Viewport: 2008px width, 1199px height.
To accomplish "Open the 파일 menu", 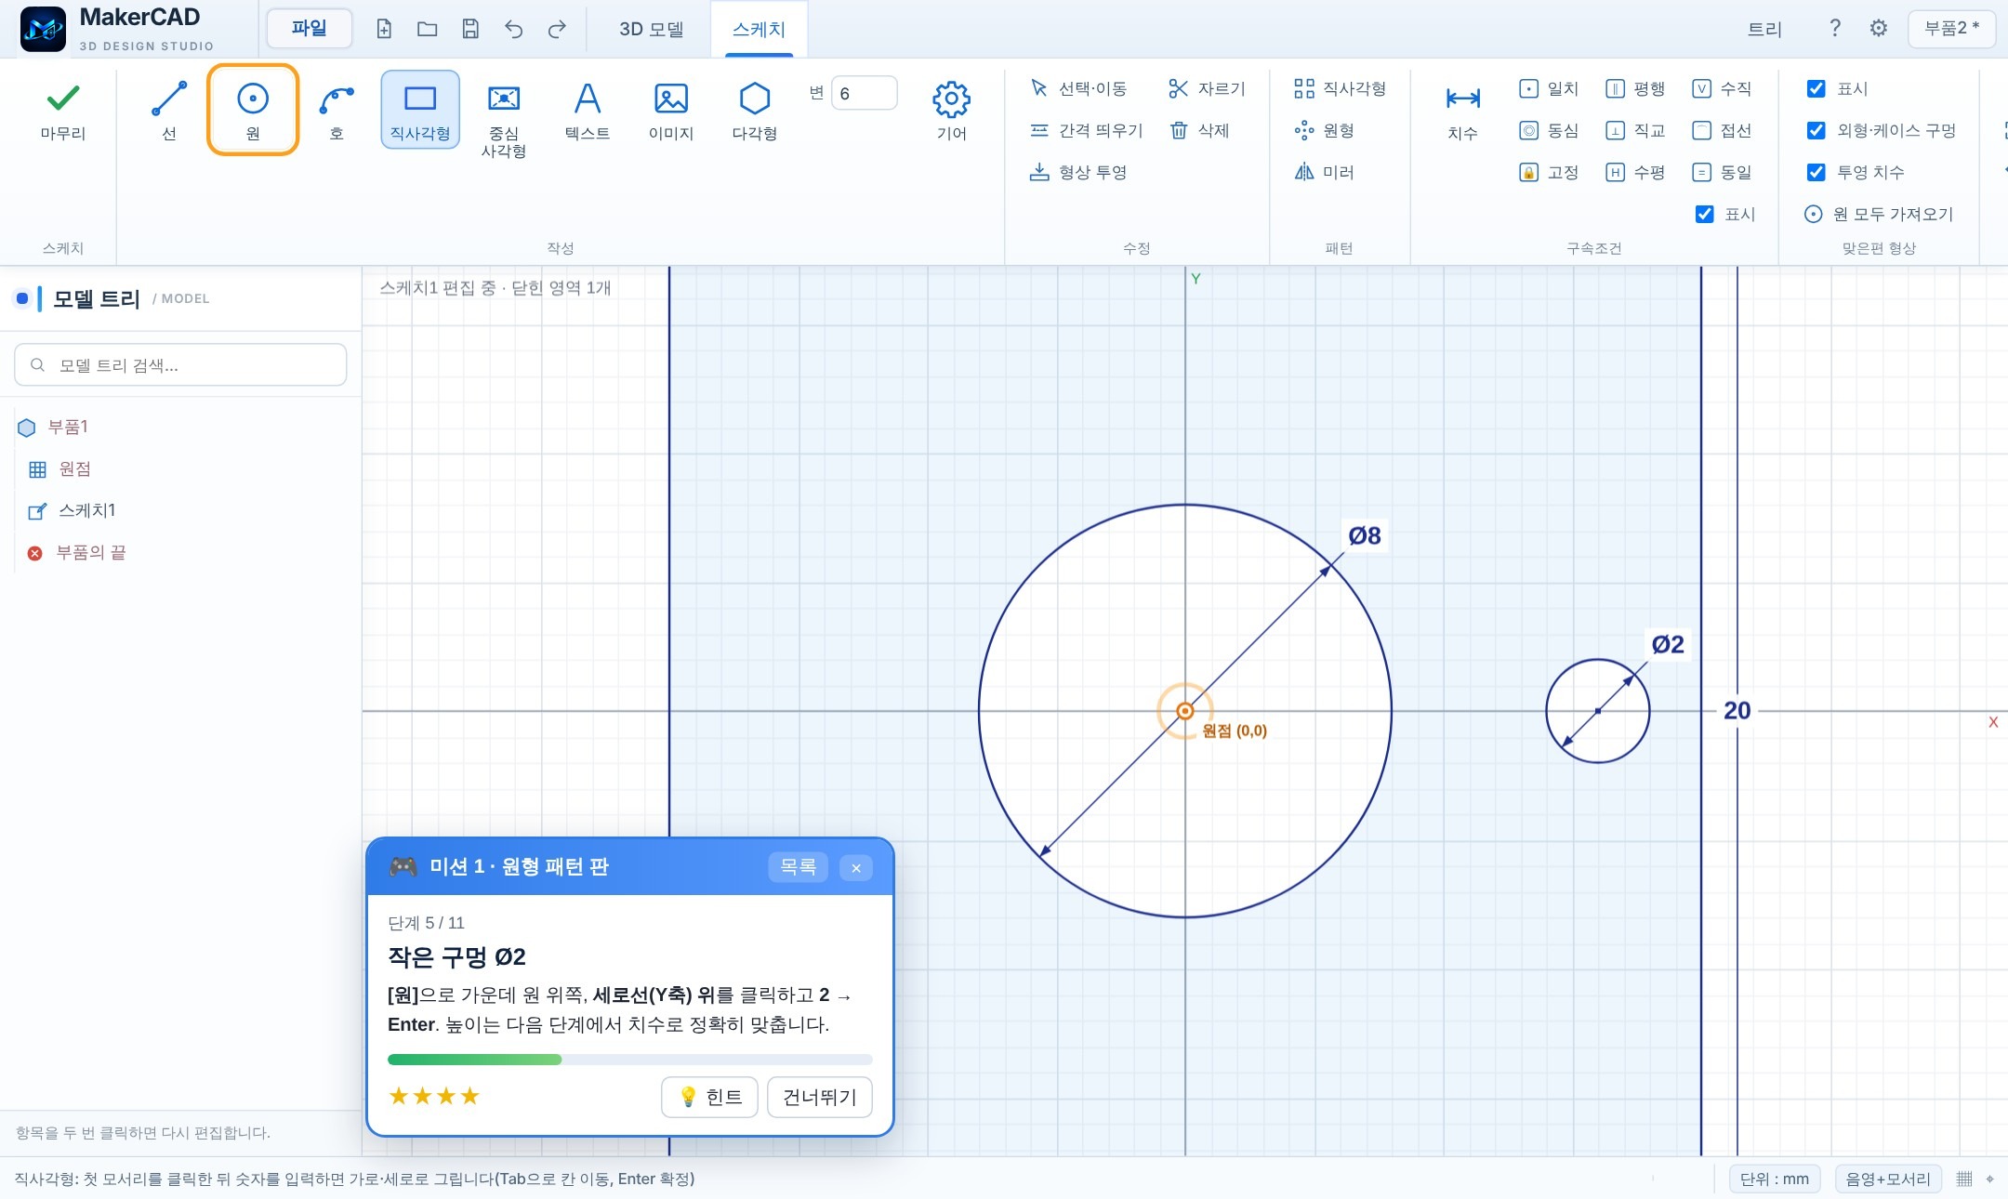I will pos(309,28).
